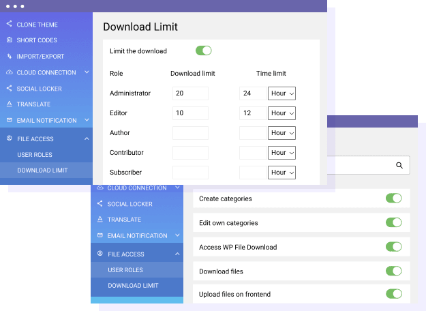Open the Editor time unit Hour dropdown
Viewport: 426px width, 311px height.
pyautogui.click(x=282, y=113)
